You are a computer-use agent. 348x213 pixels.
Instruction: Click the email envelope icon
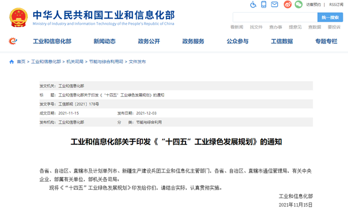click(274, 4)
